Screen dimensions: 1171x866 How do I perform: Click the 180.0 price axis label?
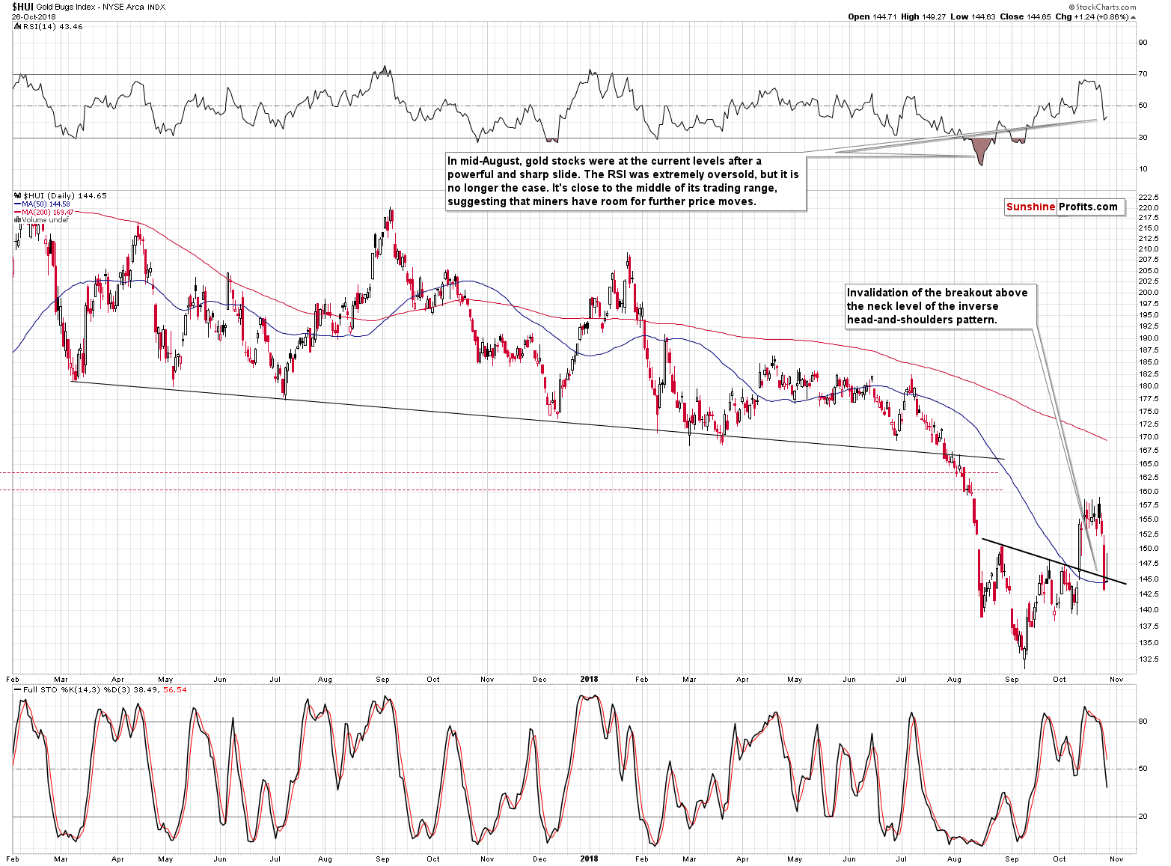click(x=1149, y=386)
